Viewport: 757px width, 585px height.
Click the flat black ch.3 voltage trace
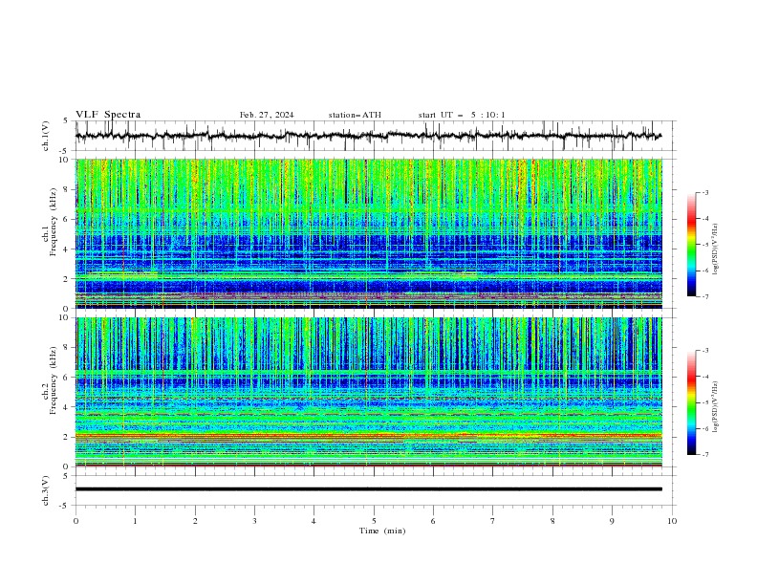point(368,489)
